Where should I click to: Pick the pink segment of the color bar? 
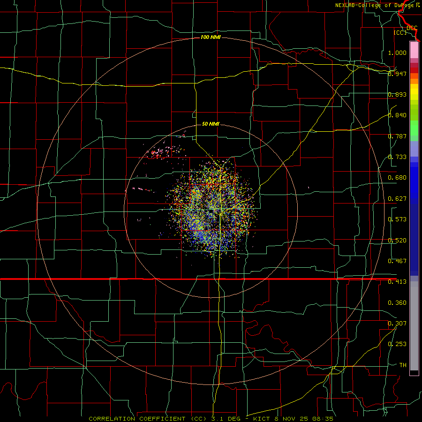414,50
